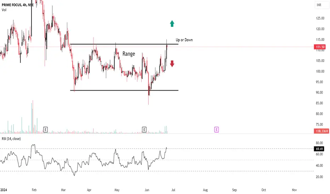The width and height of the screenshot is (330, 194).
Task: Click the INR currency button
Action: [322, 5]
